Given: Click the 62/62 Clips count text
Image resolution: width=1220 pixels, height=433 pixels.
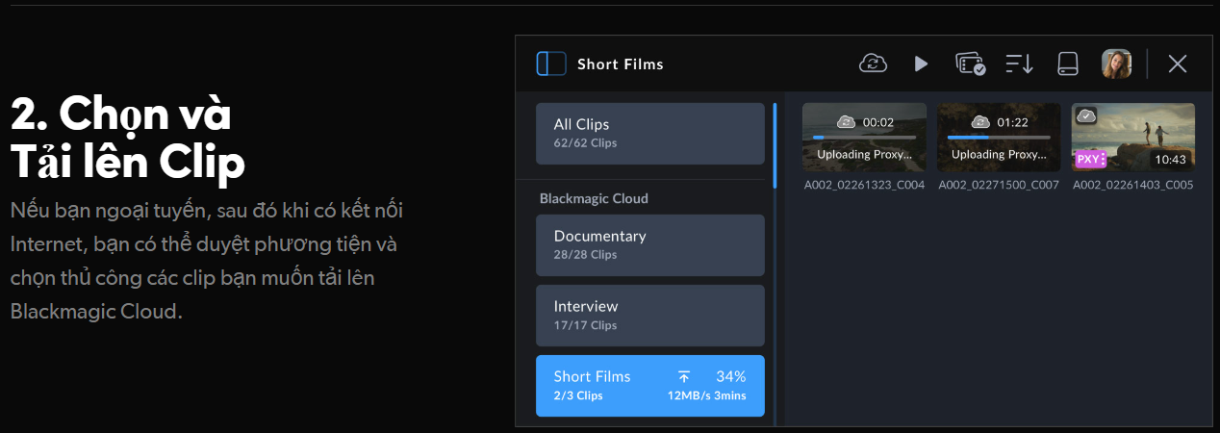Looking at the screenshot, I should click(585, 143).
